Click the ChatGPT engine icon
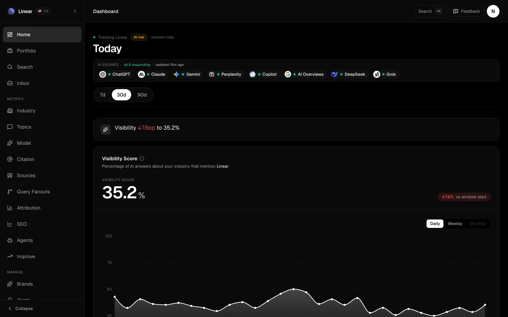Image resolution: width=508 pixels, height=317 pixels. pyautogui.click(x=103, y=74)
